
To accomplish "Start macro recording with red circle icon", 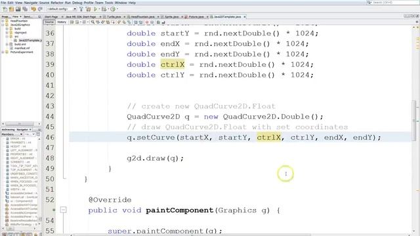I will pyautogui.click(x=146, y=22).
